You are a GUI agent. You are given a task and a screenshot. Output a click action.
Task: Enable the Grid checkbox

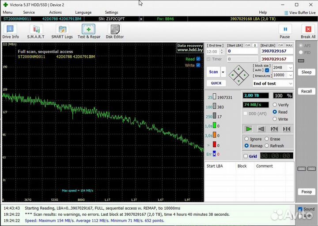(x=246, y=156)
